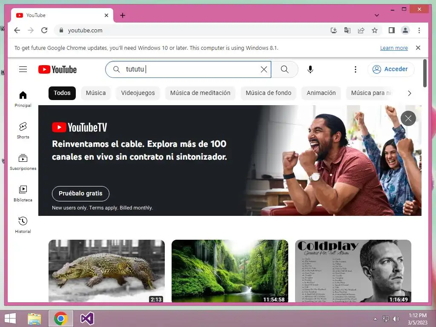The height and width of the screenshot is (327, 436).
Task: Click the taskbar clock and date
Action: coord(418,319)
